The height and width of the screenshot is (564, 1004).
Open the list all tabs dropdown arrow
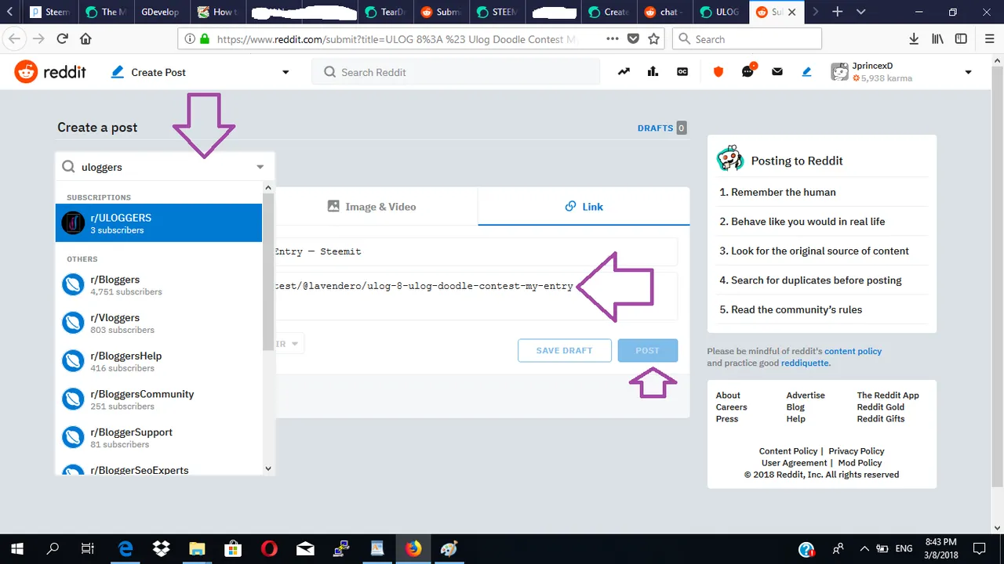point(861,12)
